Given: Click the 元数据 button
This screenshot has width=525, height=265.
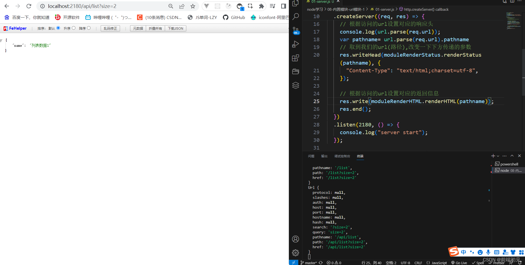Looking at the screenshot, I should (138, 28).
